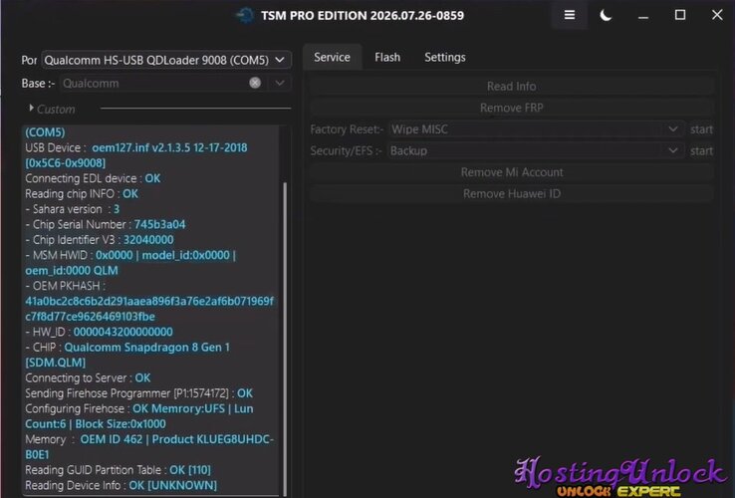Open the Base Qualcomm dropdown arrow
The width and height of the screenshot is (735, 498).
280,83
